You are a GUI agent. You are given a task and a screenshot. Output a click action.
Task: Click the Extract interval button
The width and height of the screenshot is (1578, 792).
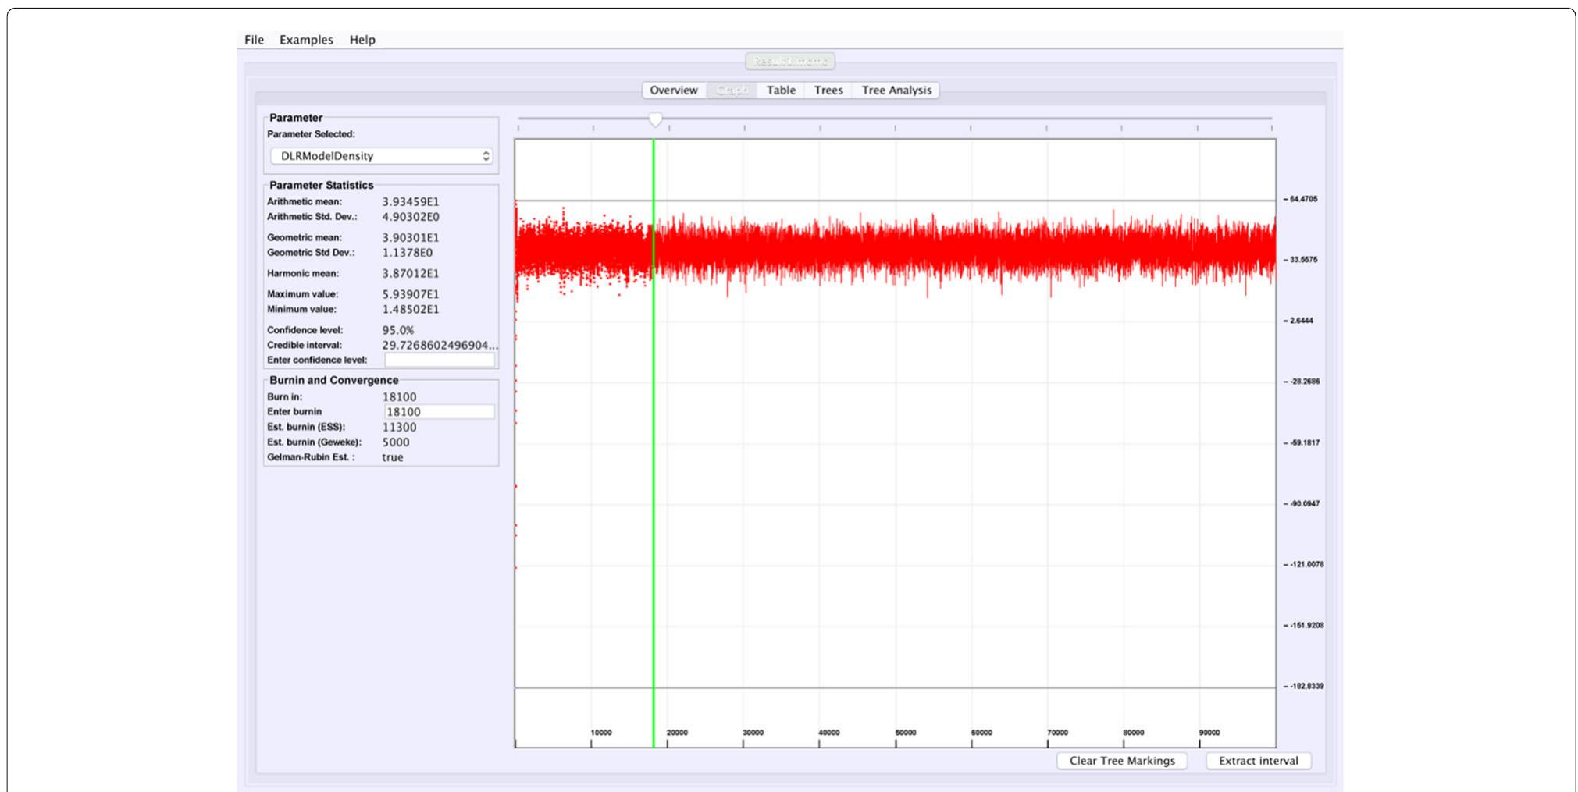click(1257, 760)
